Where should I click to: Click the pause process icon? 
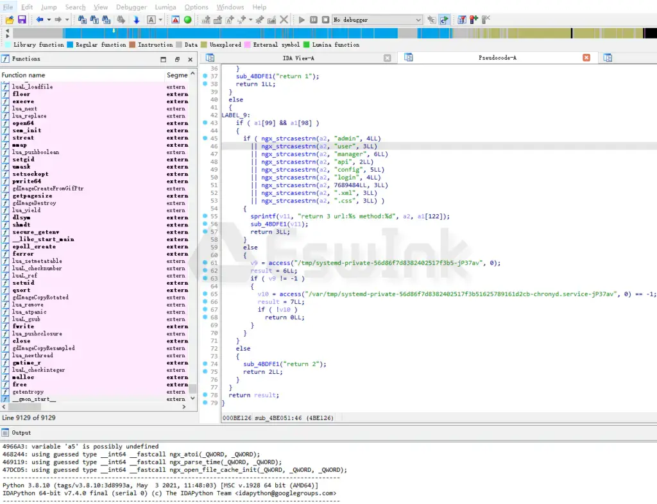314,20
